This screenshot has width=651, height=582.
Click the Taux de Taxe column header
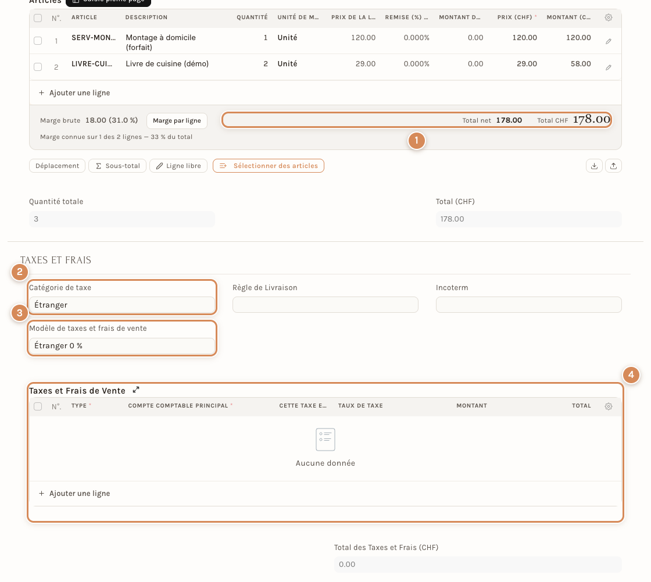coord(360,405)
